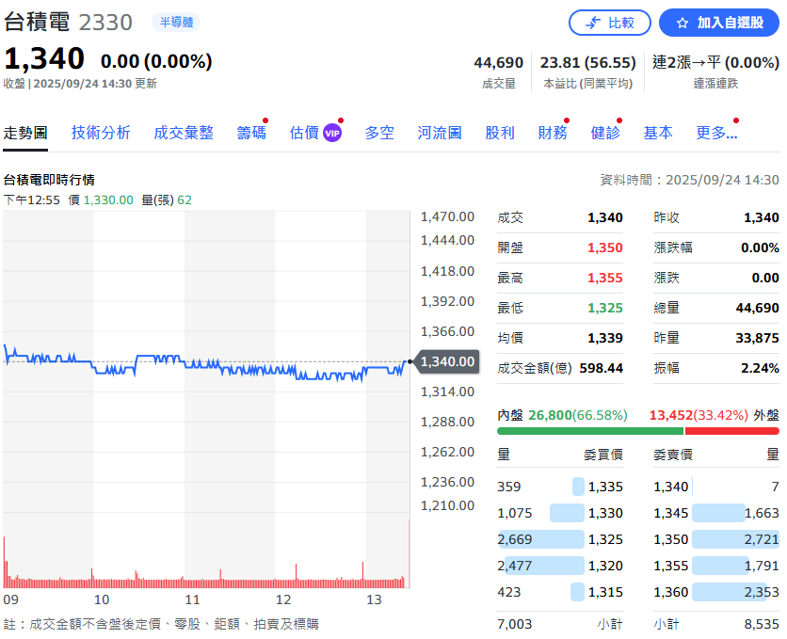Click the 最高 value 1,355
The image size is (787, 639).
click(604, 278)
